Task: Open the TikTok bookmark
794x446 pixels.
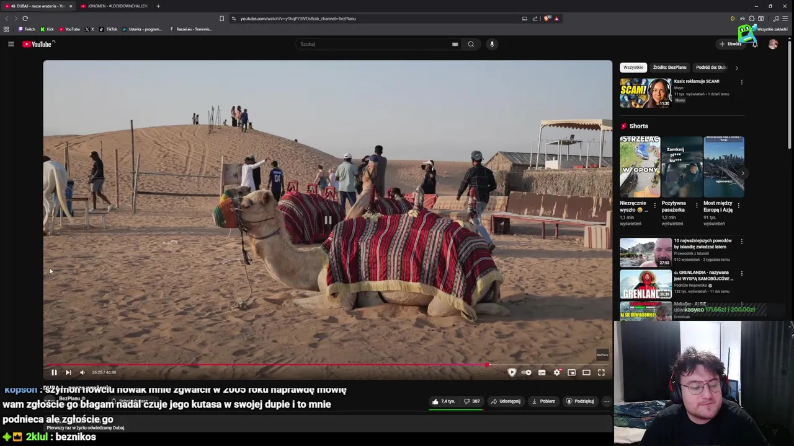Action: point(109,29)
